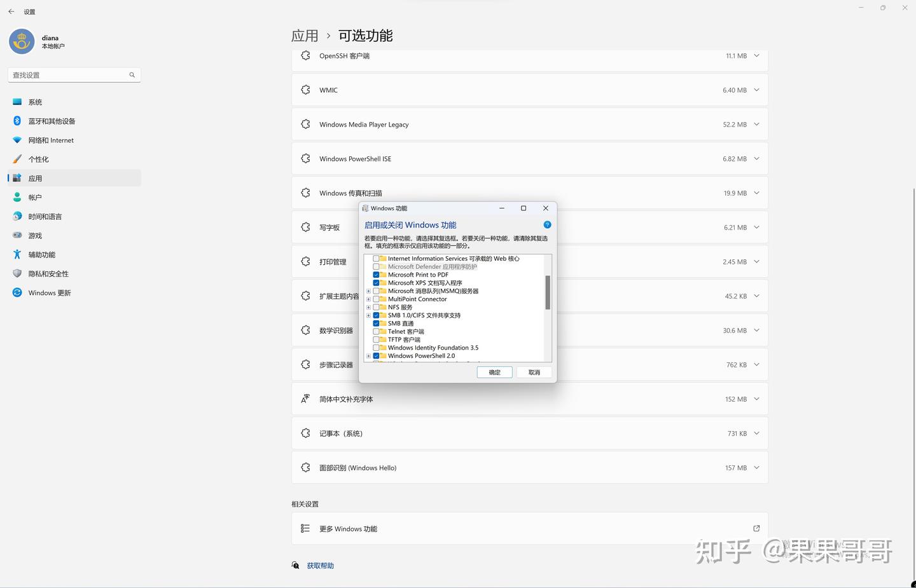Open 系统 settings from sidebar
916x588 pixels.
[35, 102]
